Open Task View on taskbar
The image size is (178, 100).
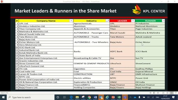(64, 97)
